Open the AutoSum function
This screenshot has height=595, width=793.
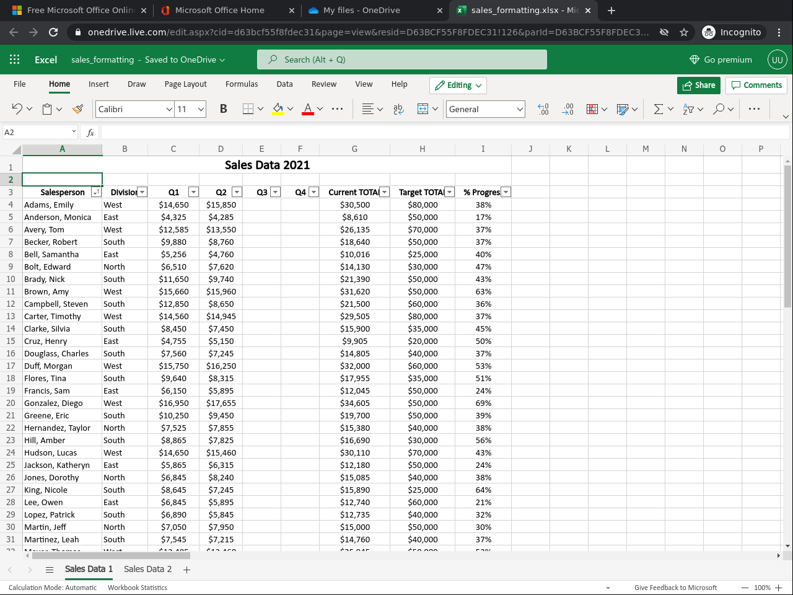point(659,108)
